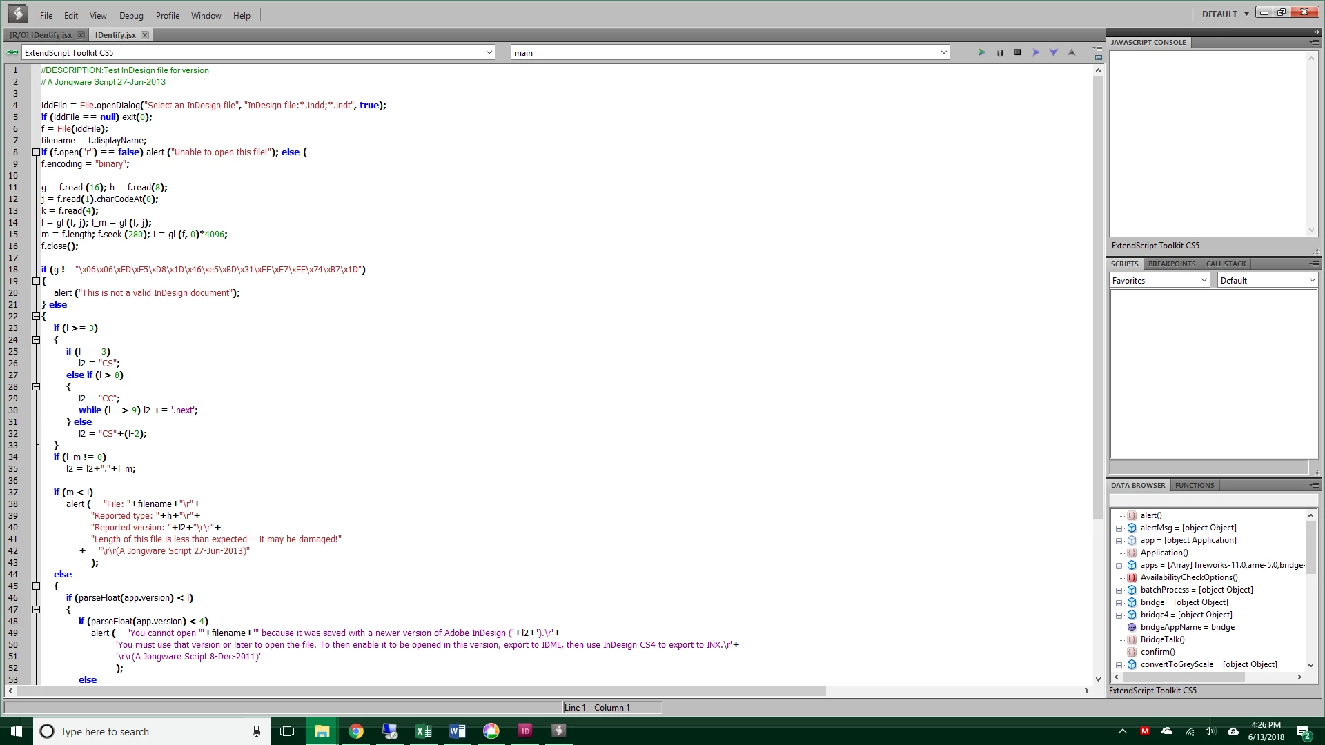Click the editor's horizontal scrollbar
The height and width of the screenshot is (745, 1325).
[421, 691]
